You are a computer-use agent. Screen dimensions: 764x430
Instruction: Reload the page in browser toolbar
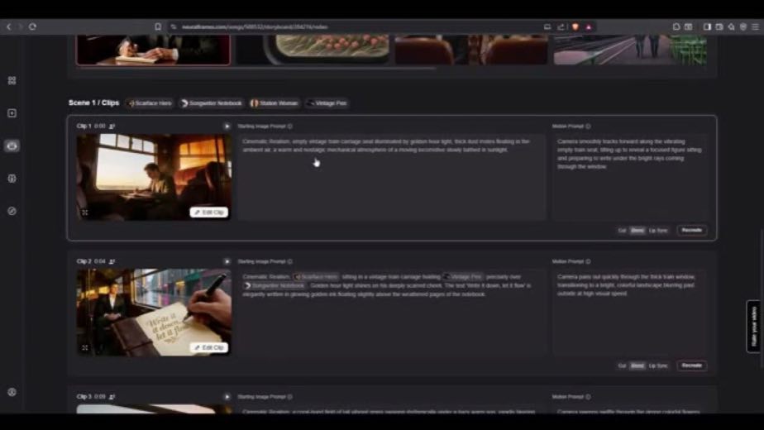32,26
